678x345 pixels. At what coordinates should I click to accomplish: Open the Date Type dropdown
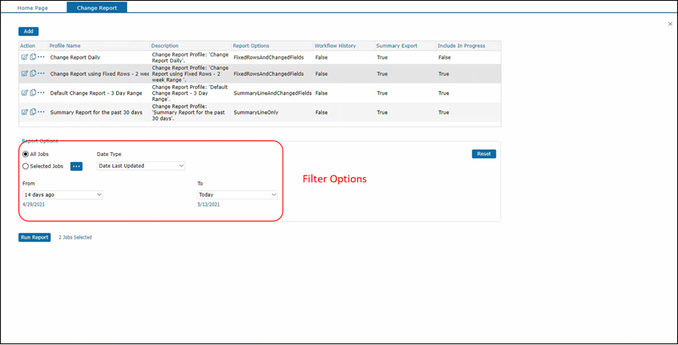click(141, 166)
